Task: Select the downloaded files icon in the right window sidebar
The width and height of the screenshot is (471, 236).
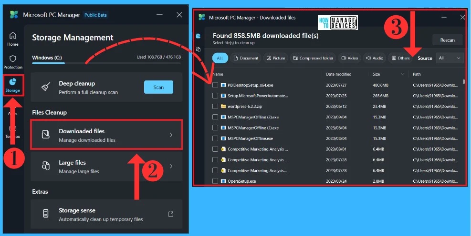Action: [198, 36]
